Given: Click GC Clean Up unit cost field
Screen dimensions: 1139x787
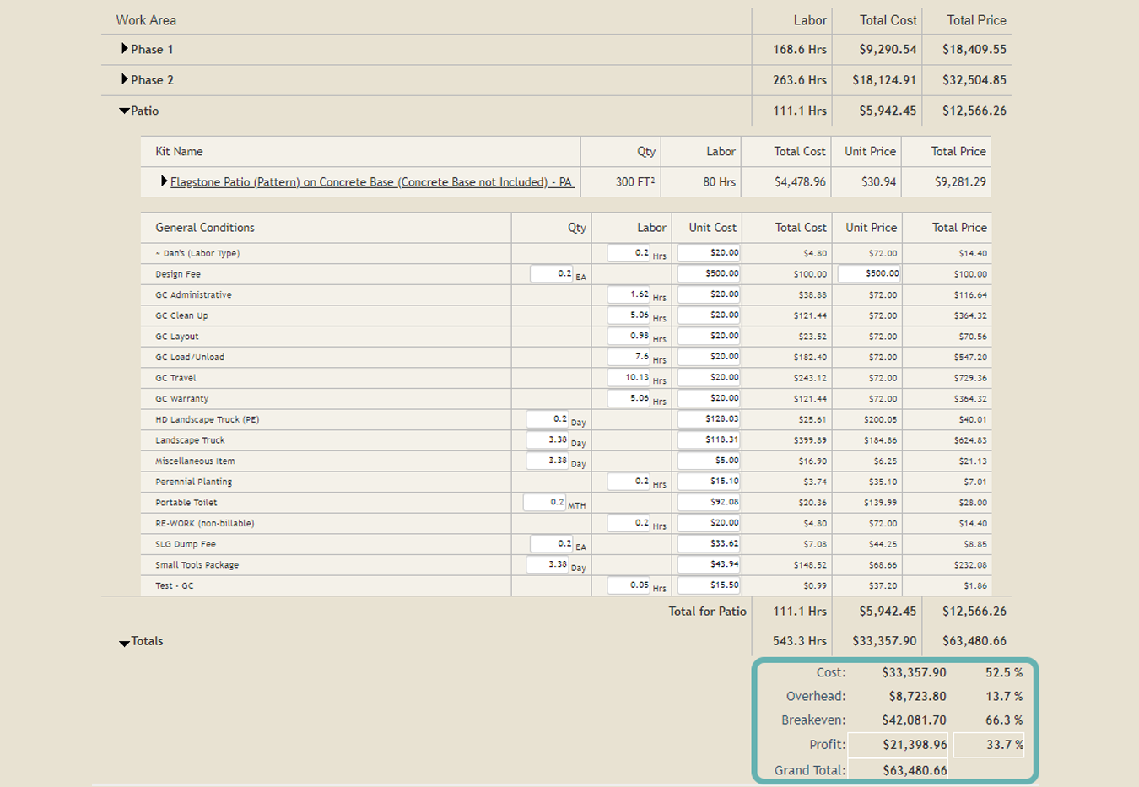Looking at the screenshot, I should tap(709, 315).
